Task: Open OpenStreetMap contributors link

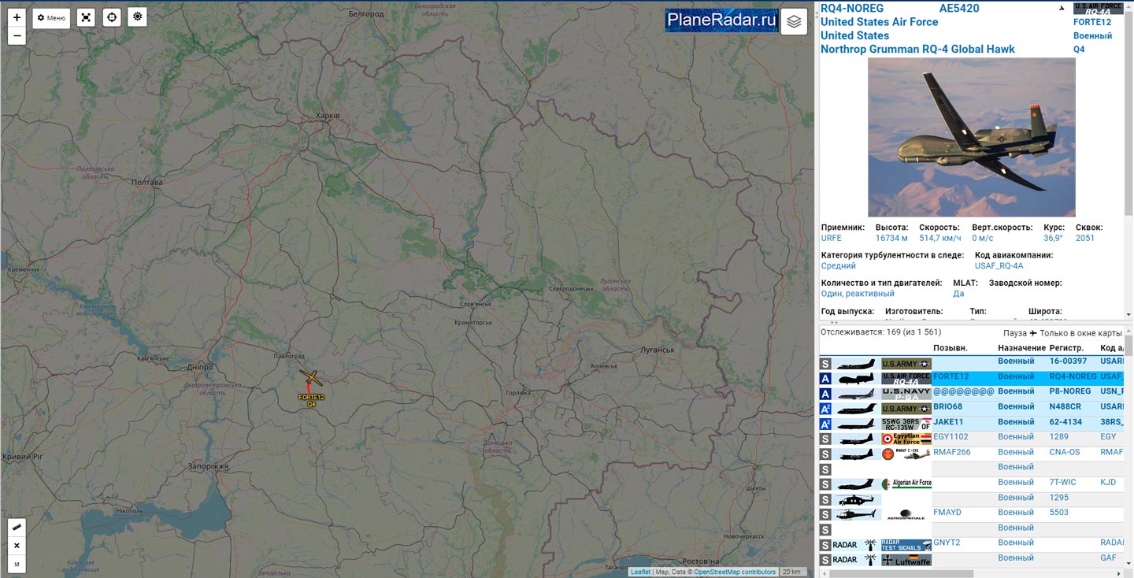Action: pyautogui.click(x=734, y=572)
